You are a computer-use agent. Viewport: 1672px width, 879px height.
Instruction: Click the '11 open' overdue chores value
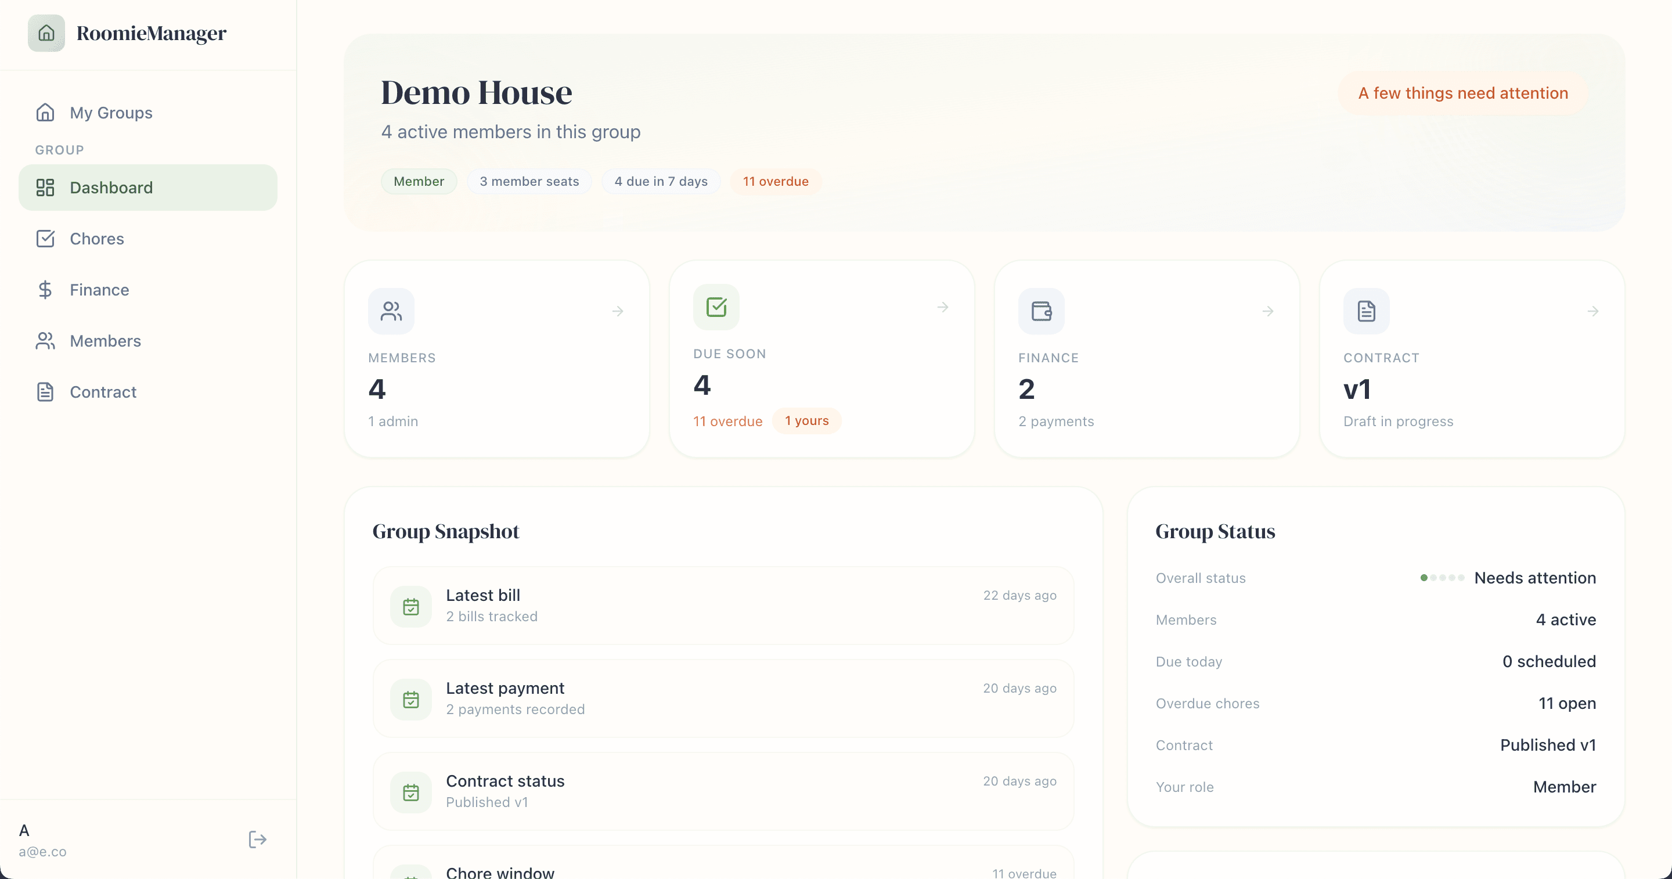click(x=1567, y=703)
